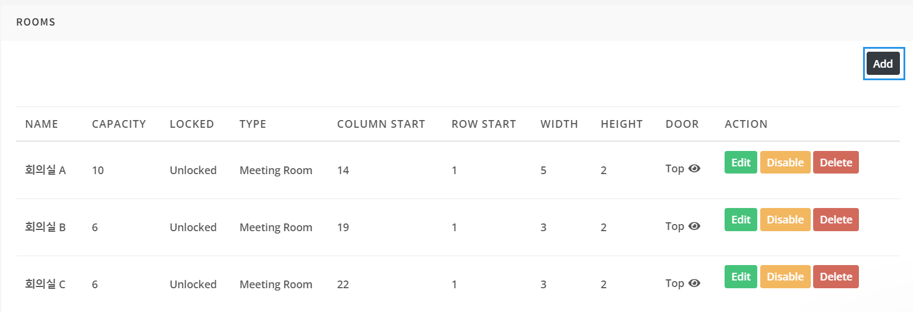This screenshot has height=312, width=913.
Task: Edit 회의실 C room
Action: coord(741,276)
